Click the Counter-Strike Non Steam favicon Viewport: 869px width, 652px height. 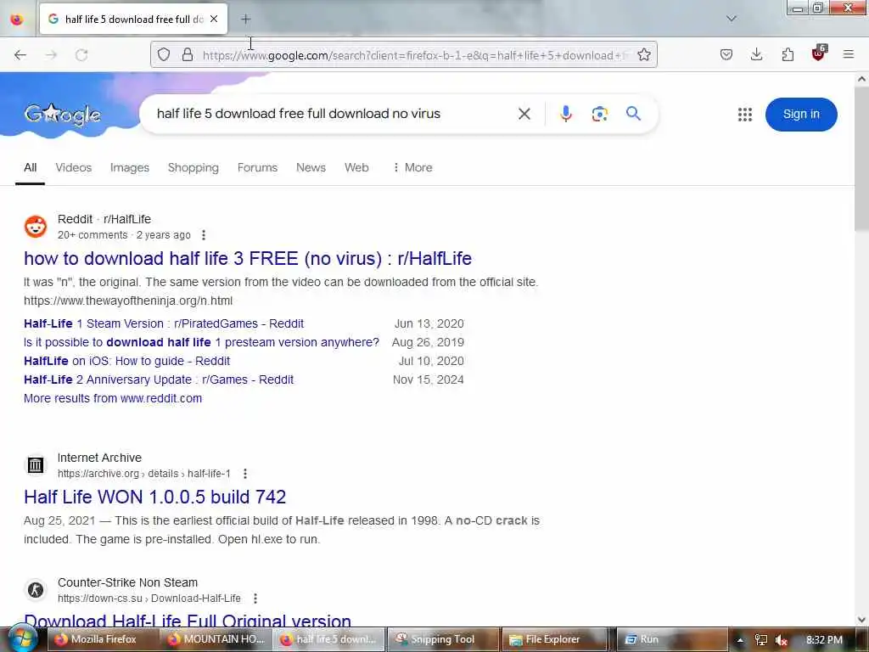click(x=36, y=590)
